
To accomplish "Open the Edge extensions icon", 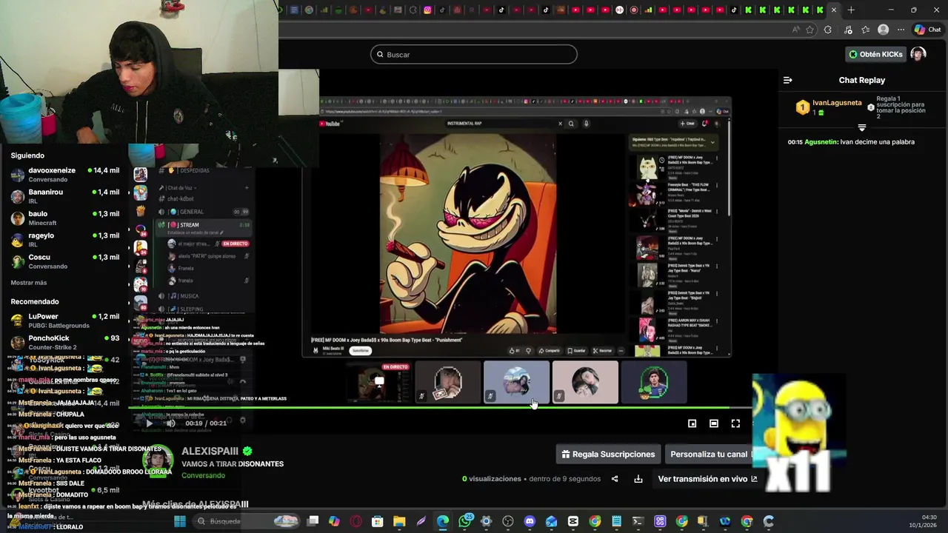I will click(x=828, y=30).
